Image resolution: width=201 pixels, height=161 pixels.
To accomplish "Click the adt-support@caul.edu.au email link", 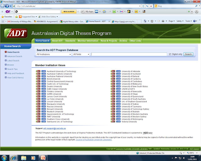I will coord(54,128).
